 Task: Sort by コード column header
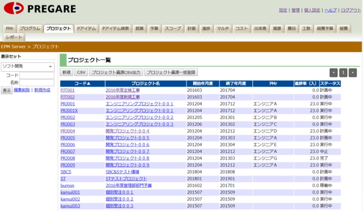82,84
